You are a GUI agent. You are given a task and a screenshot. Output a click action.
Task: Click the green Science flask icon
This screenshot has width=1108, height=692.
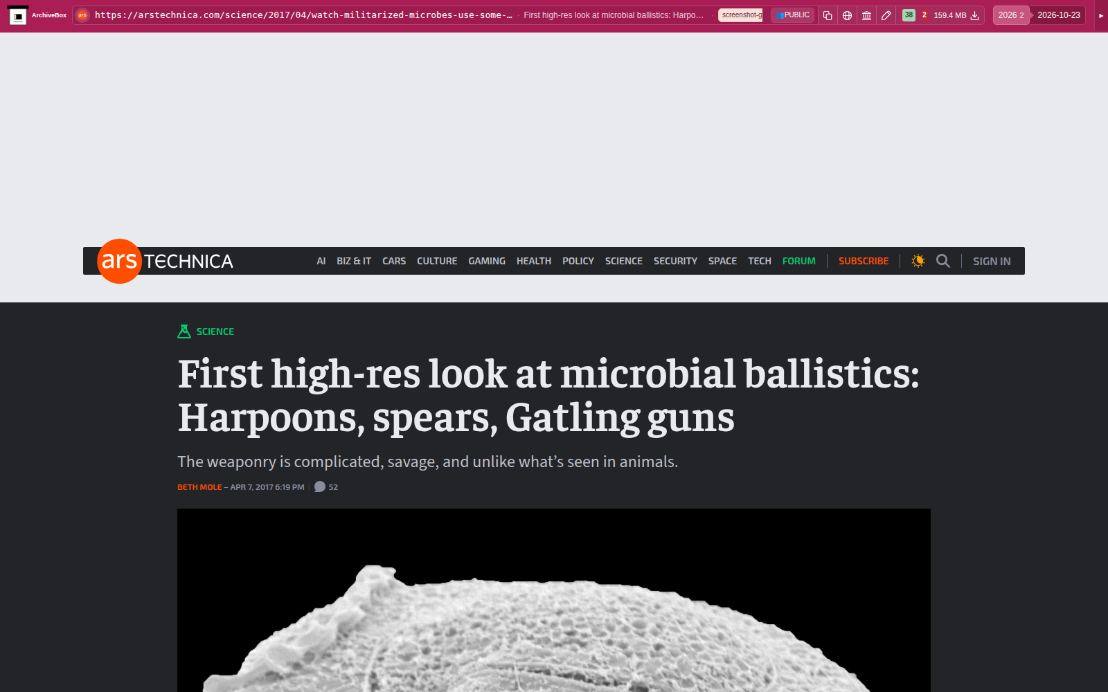click(184, 331)
